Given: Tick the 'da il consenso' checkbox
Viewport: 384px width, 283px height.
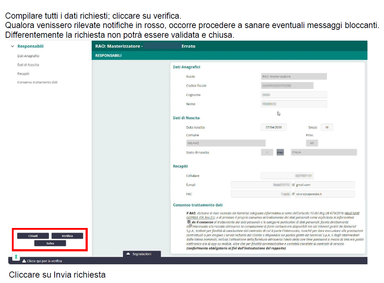Looking at the screenshot, I should (189, 222).
